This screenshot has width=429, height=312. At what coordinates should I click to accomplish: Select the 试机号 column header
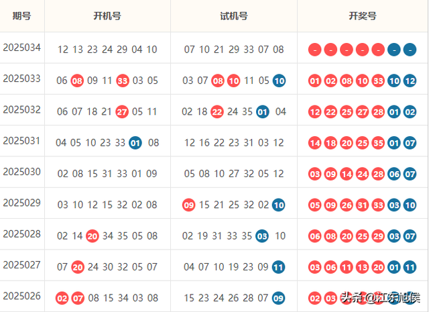(234, 16)
